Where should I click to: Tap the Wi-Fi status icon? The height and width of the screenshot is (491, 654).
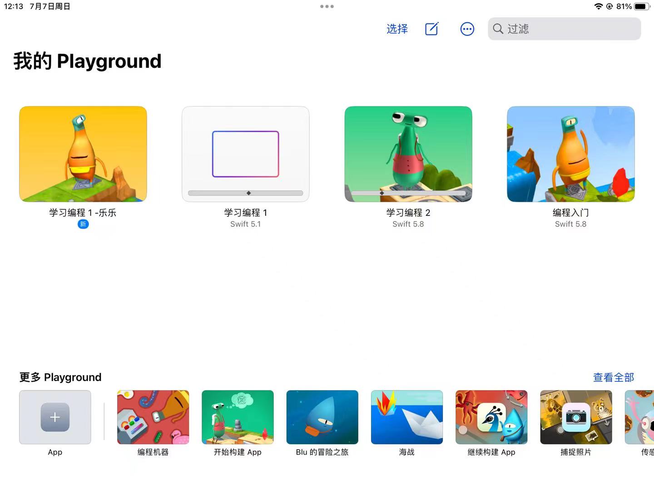click(599, 6)
